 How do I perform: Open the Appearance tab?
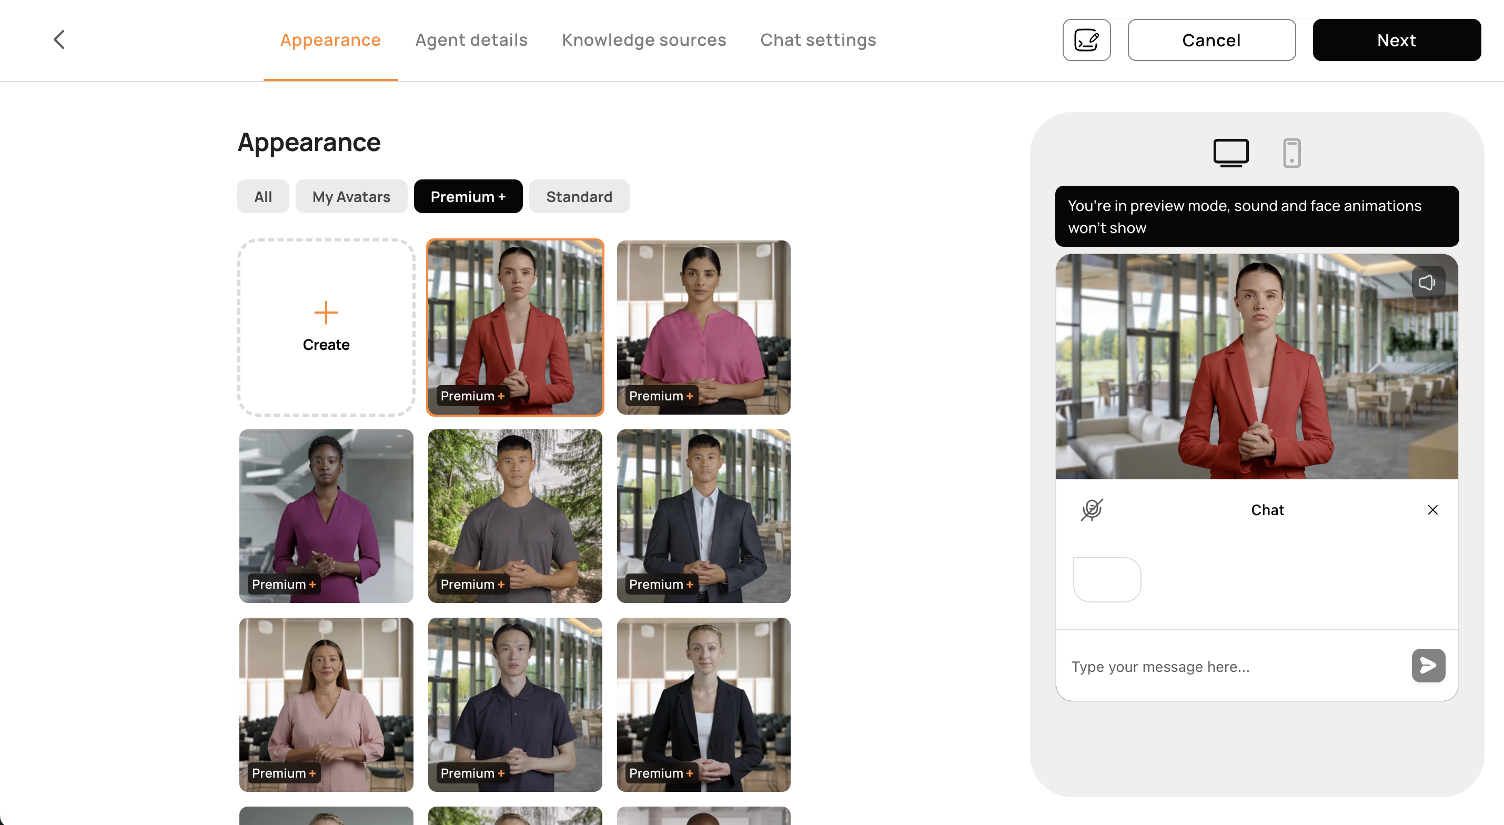[330, 39]
